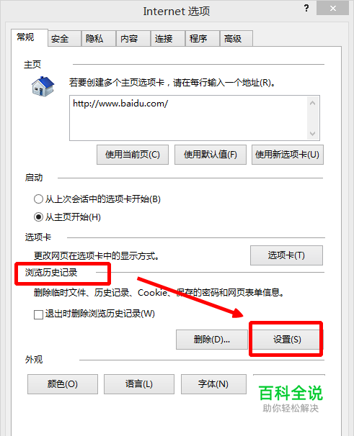Switch to the 安全 tab

(x=64, y=38)
